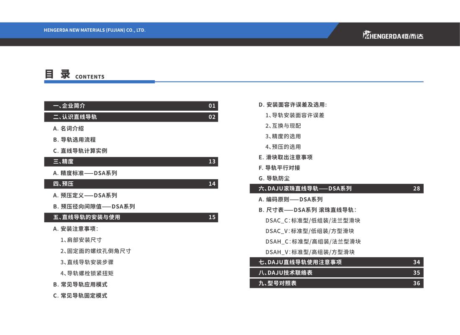Click 3、直线导轨安装步骤 entry
Screen dimensions: 460x335
click(x=87, y=262)
